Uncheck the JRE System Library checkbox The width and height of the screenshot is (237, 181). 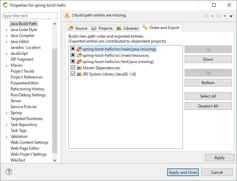tap(73, 74)
